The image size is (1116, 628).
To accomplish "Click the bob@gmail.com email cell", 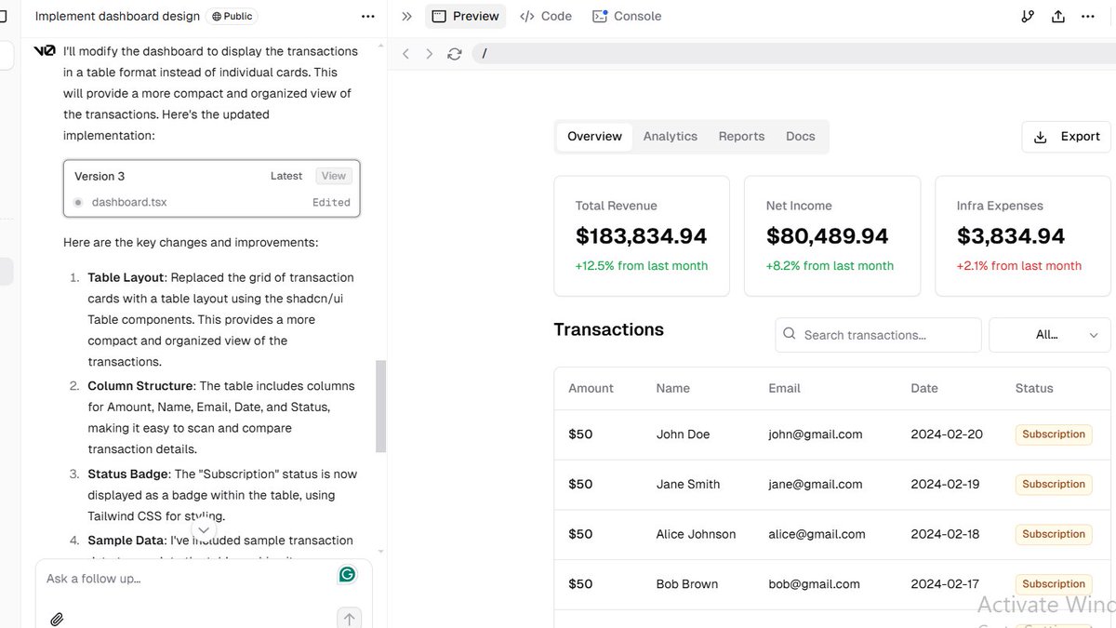I will coord(814,584).
